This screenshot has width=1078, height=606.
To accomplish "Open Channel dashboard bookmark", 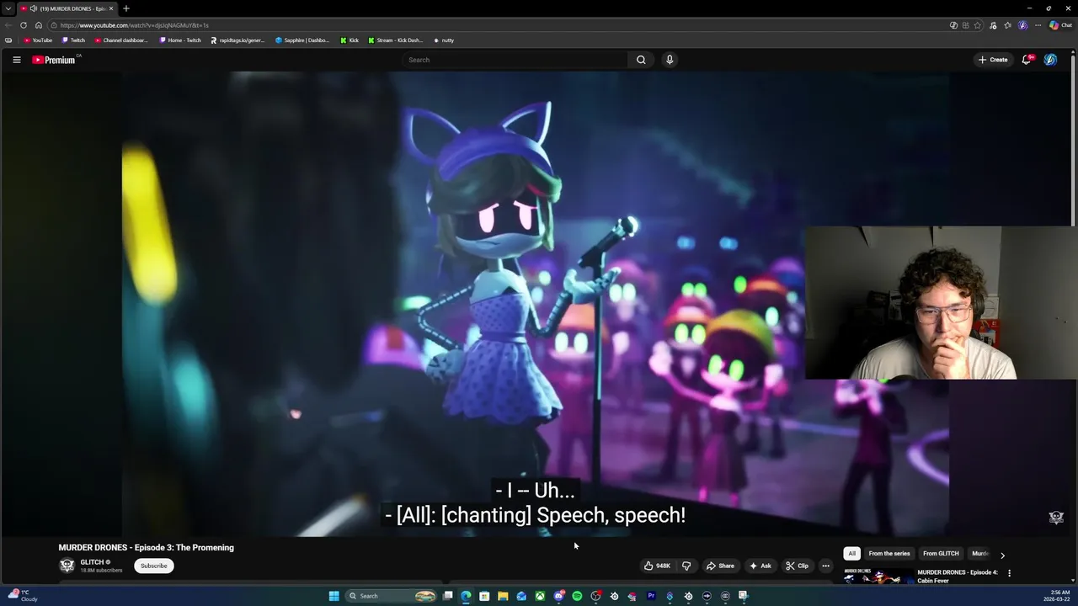I will point(121,40).
